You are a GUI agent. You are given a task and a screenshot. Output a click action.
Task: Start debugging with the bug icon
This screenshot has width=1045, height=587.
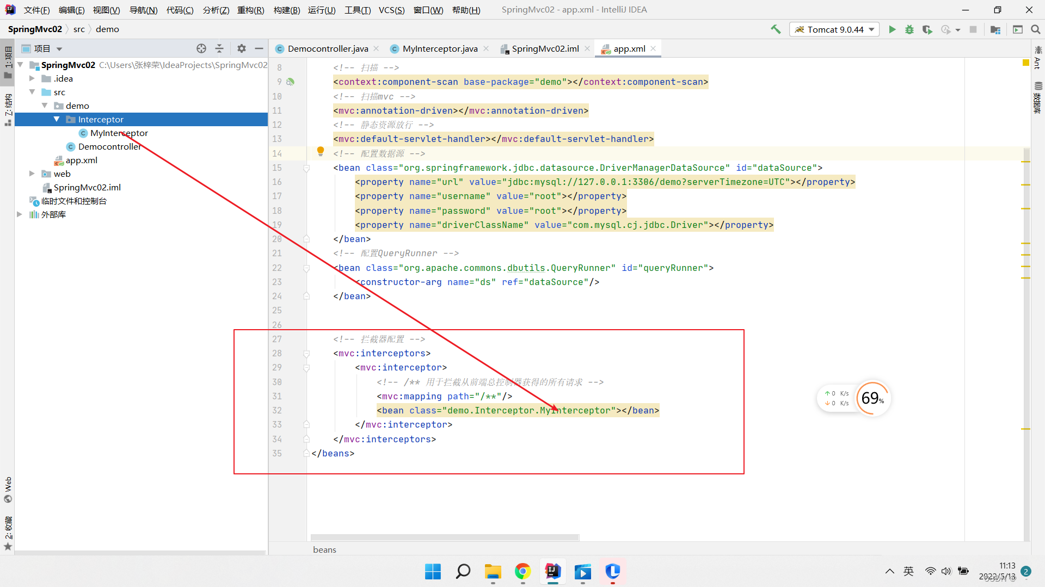(x=909, y=29)
